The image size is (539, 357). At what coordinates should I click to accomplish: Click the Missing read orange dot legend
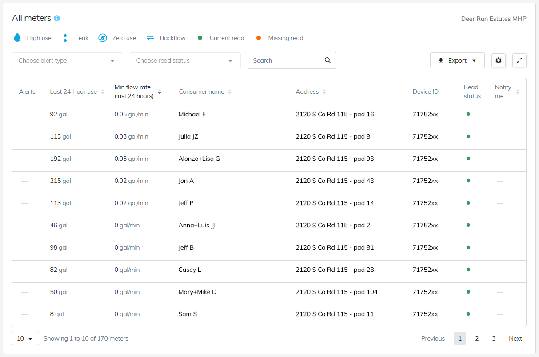pos(259,38)
